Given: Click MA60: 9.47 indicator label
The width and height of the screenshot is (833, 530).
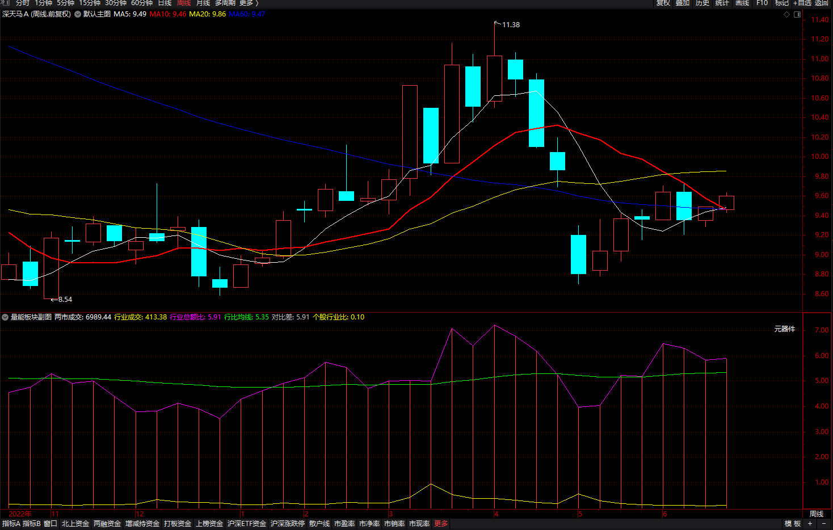Looking at the screenshot, I should (x=247, y=14).
